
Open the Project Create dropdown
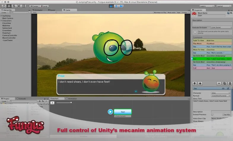pos(4,101)
